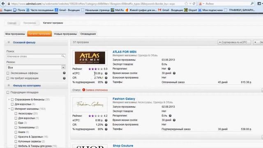
Task: Click the star rating of Atlas For Men
Action: coord(95,69)
